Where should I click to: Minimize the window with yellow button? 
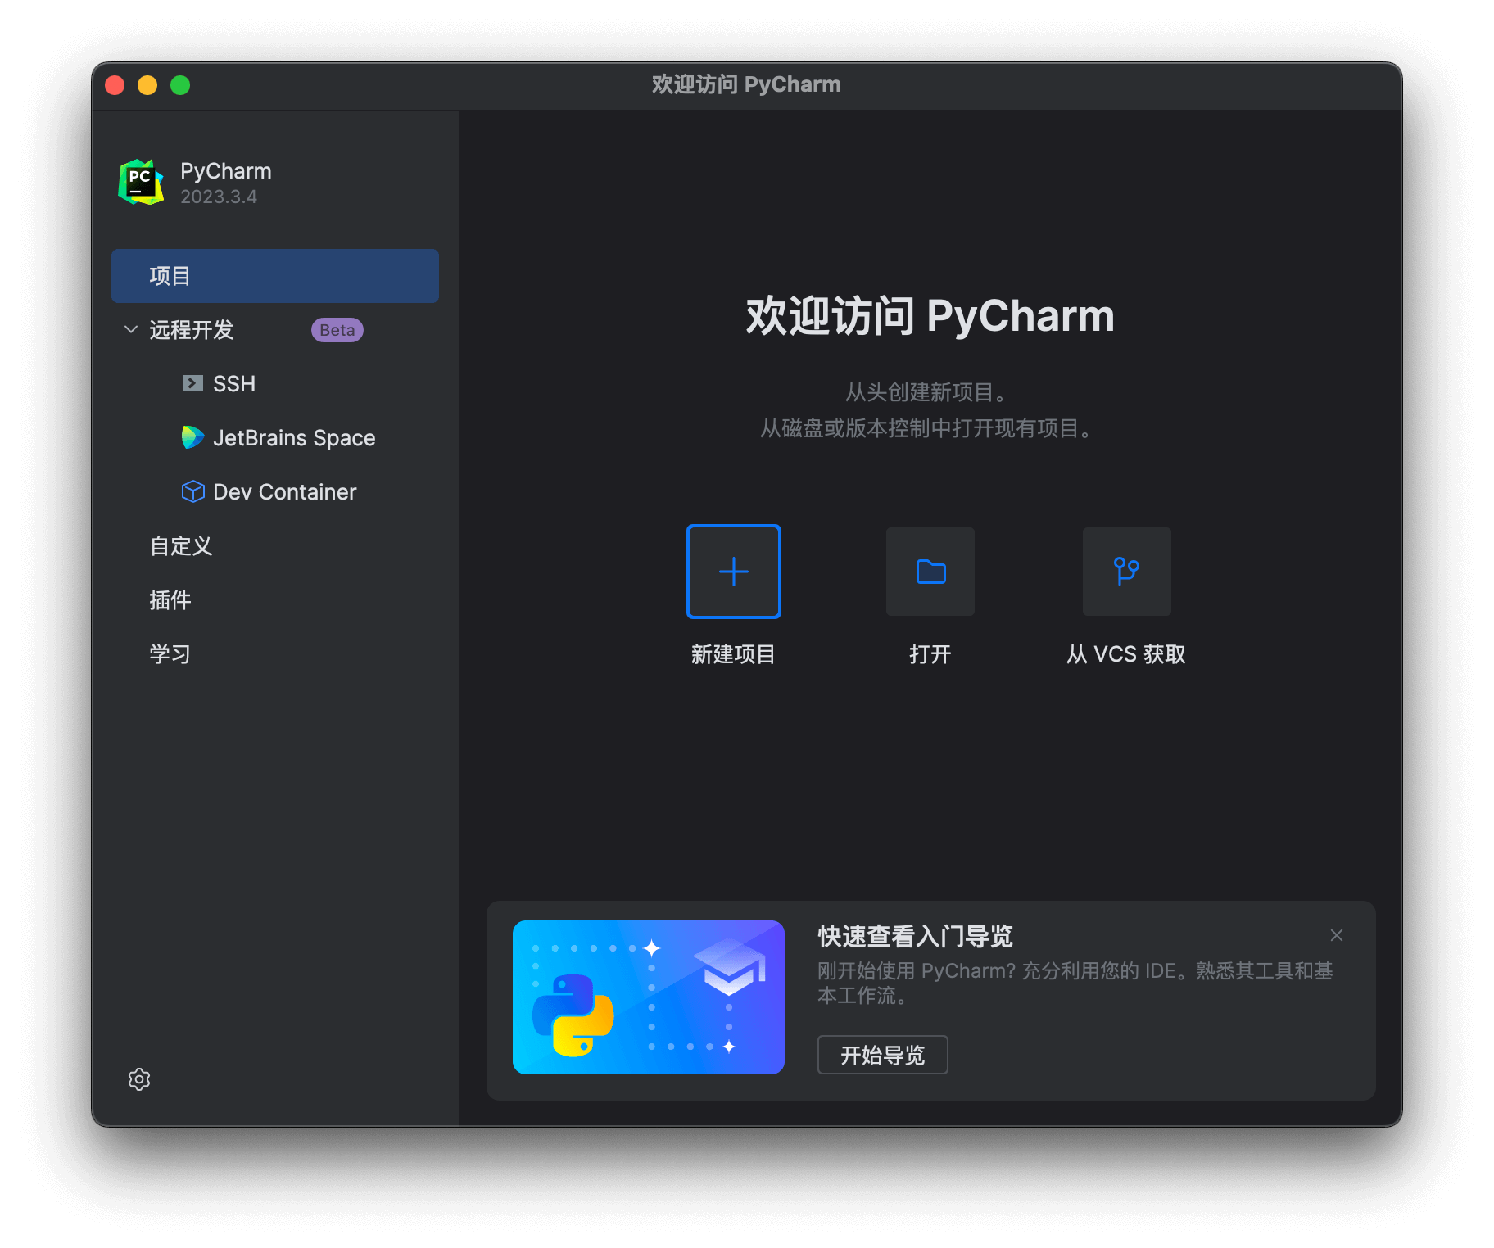point(147,85)
